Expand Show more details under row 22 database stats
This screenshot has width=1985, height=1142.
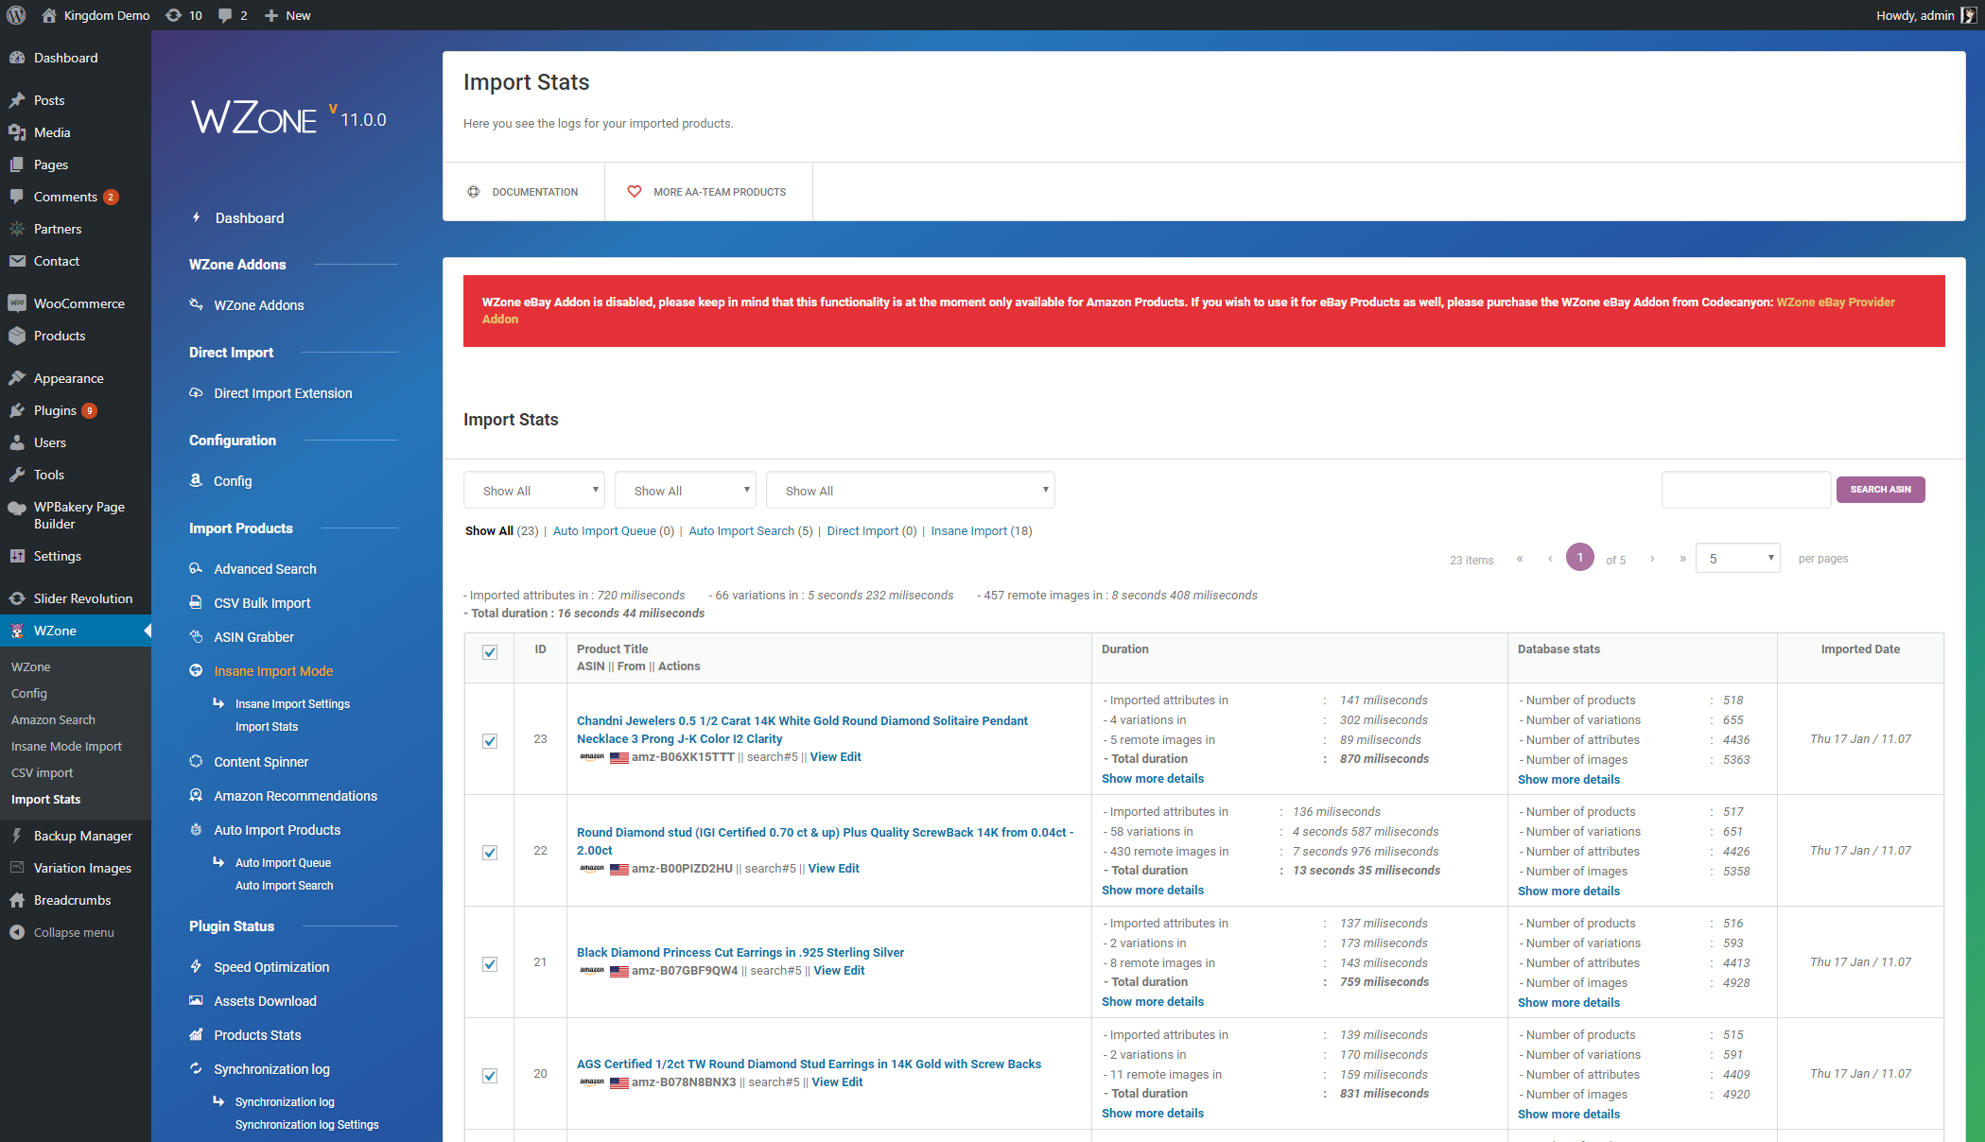click(x=1569, y=891)
